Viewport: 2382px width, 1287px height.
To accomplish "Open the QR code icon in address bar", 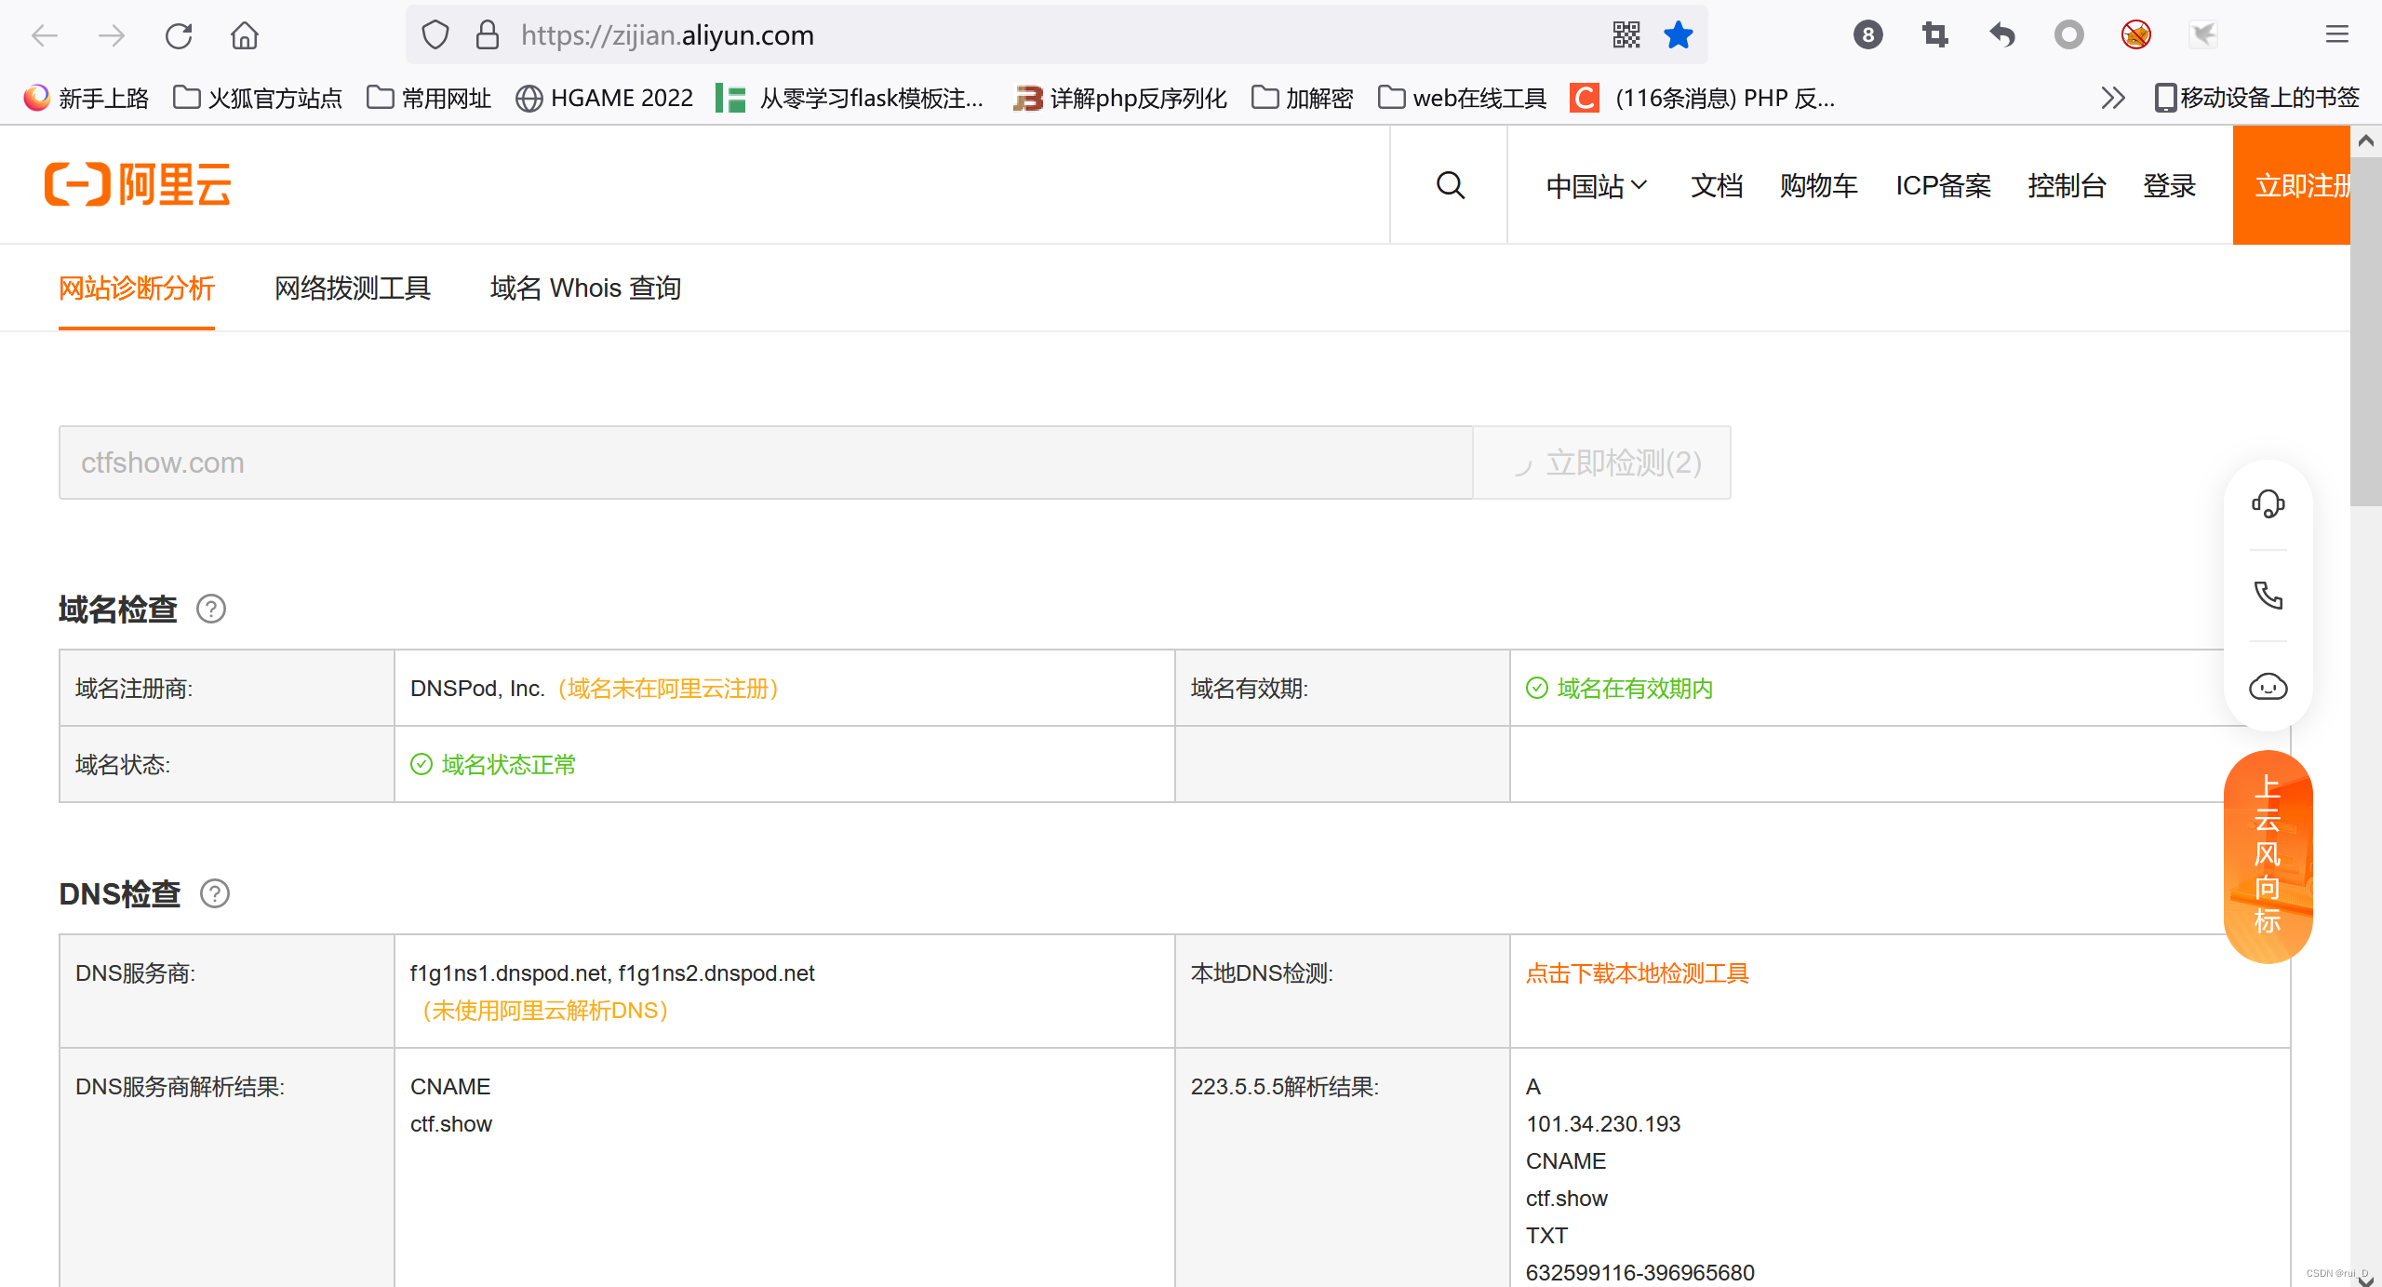I will pyautogui.click(x=1626, y=35).
